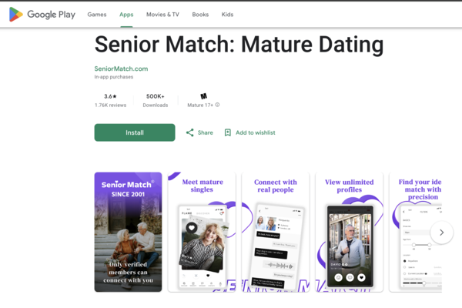Open the Senior Match Since 2001 screenshot

pos(128,232)
